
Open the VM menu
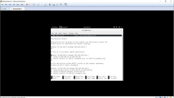coord(14,5)
